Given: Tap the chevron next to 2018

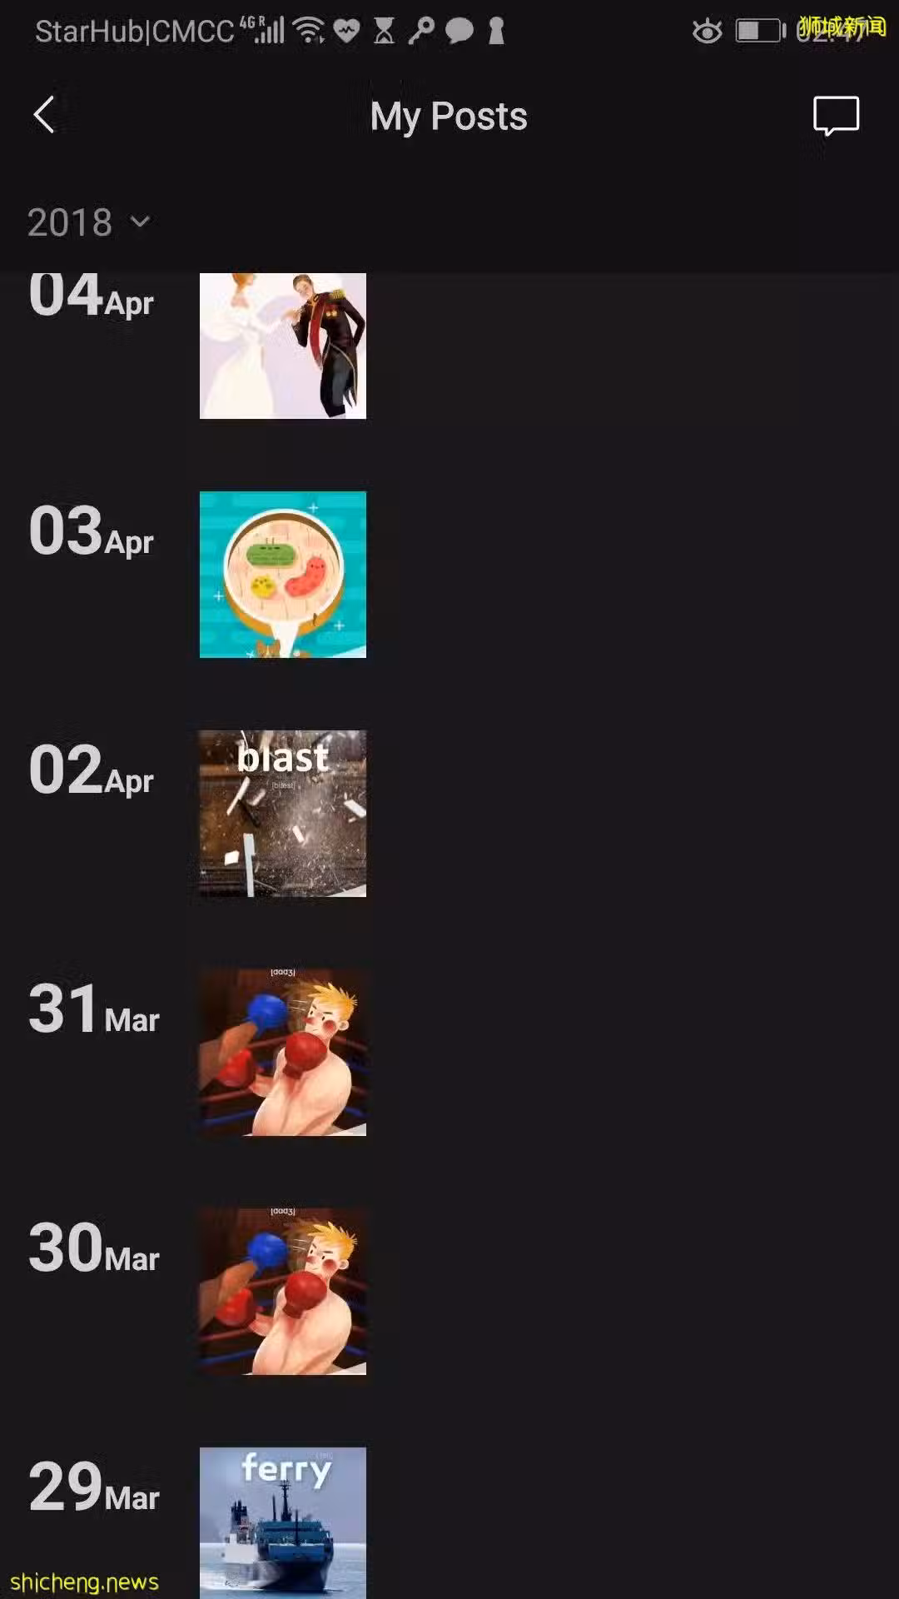Looking at the screenshot, I should [x=141, y=222].
